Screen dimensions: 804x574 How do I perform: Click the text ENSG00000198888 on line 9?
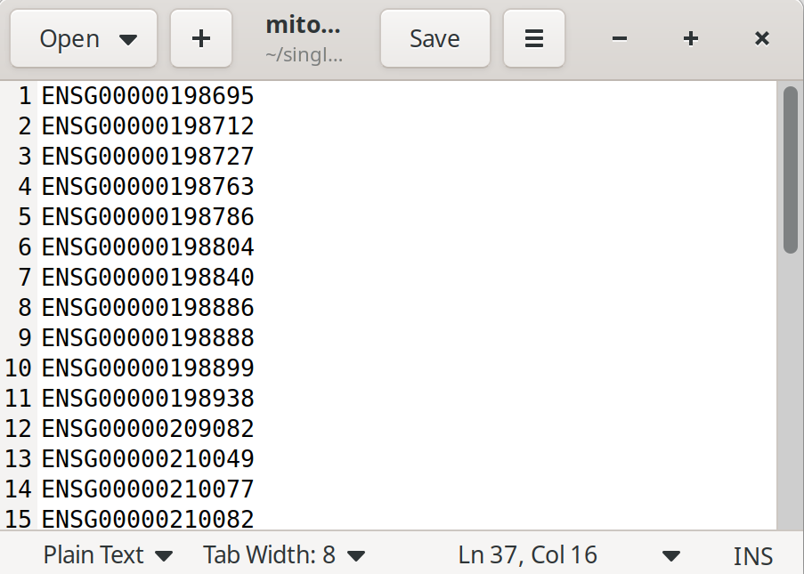[x=148, y=337]
